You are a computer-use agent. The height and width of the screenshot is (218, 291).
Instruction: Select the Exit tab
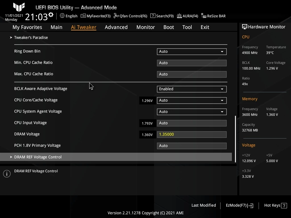(205, 27)
